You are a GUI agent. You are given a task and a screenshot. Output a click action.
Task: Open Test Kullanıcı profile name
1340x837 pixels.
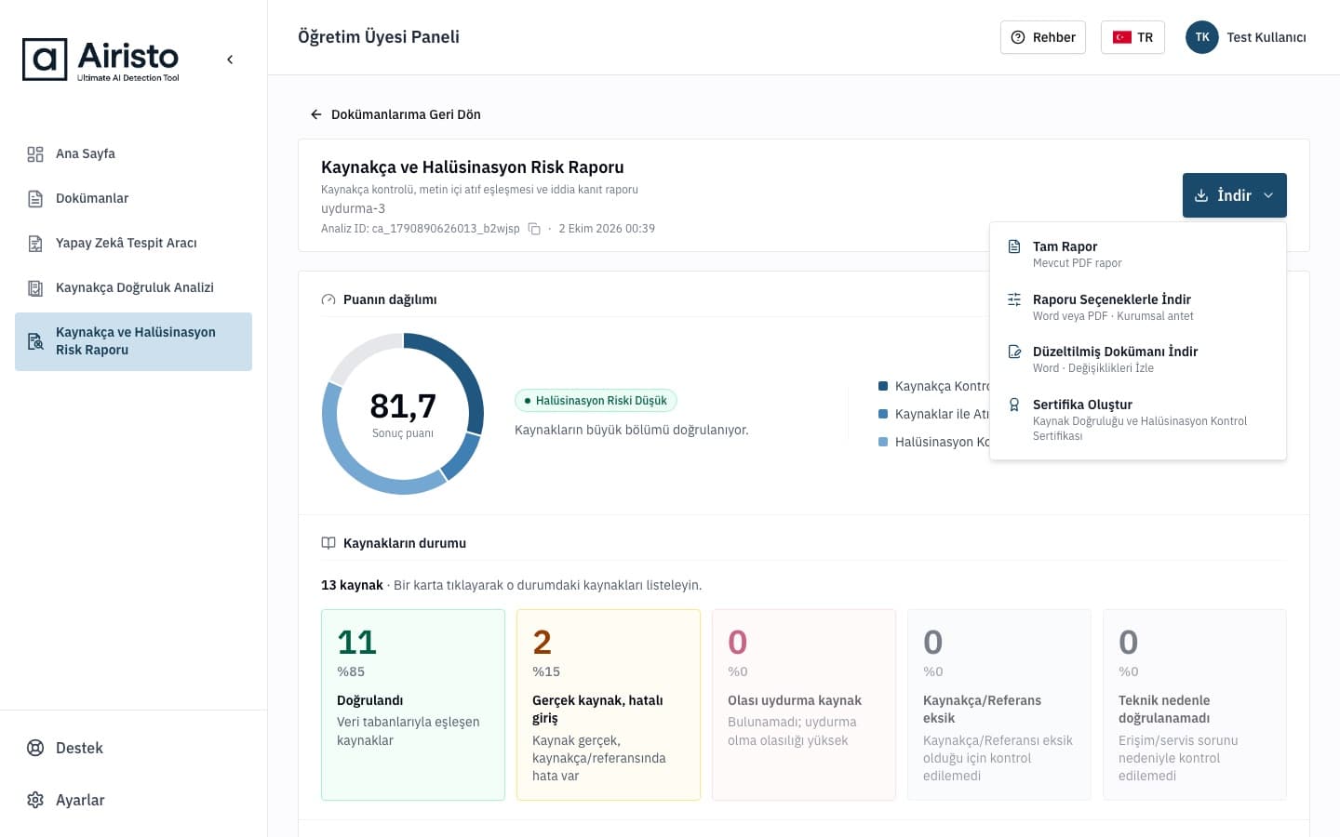point(1266,37)
